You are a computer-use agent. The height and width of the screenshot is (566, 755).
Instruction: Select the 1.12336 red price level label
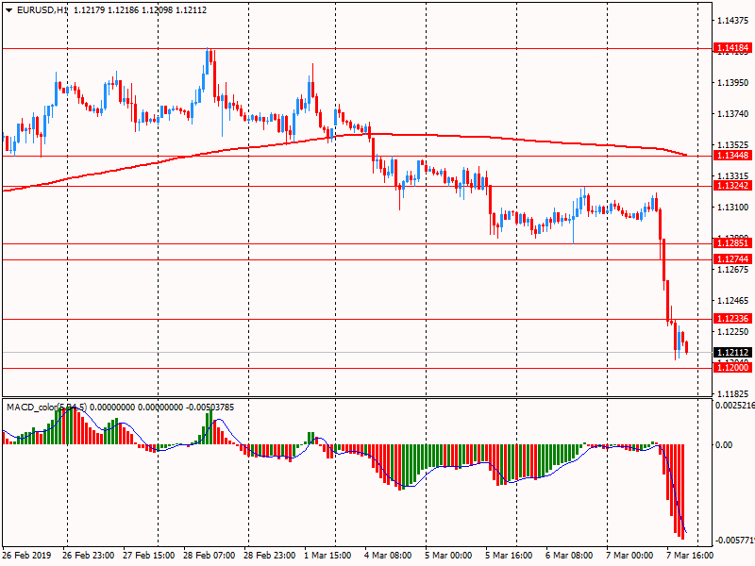732,319
